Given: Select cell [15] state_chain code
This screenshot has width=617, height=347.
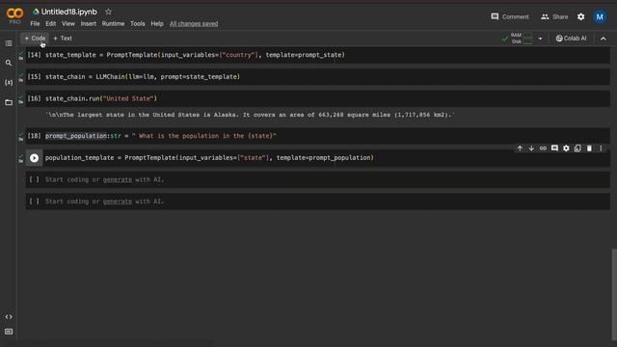Looking at the screenshot, I should coord(143,76).
